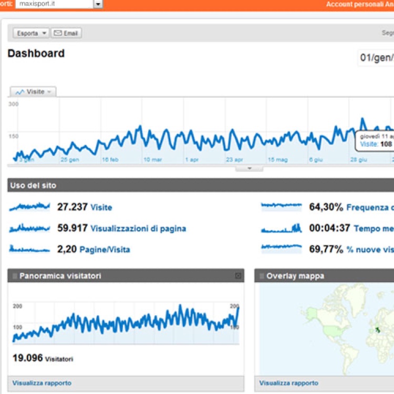The image size is (394, 394).
Task: Grab the Overlay mappa panel handle icon
Action: coord(261,276)
